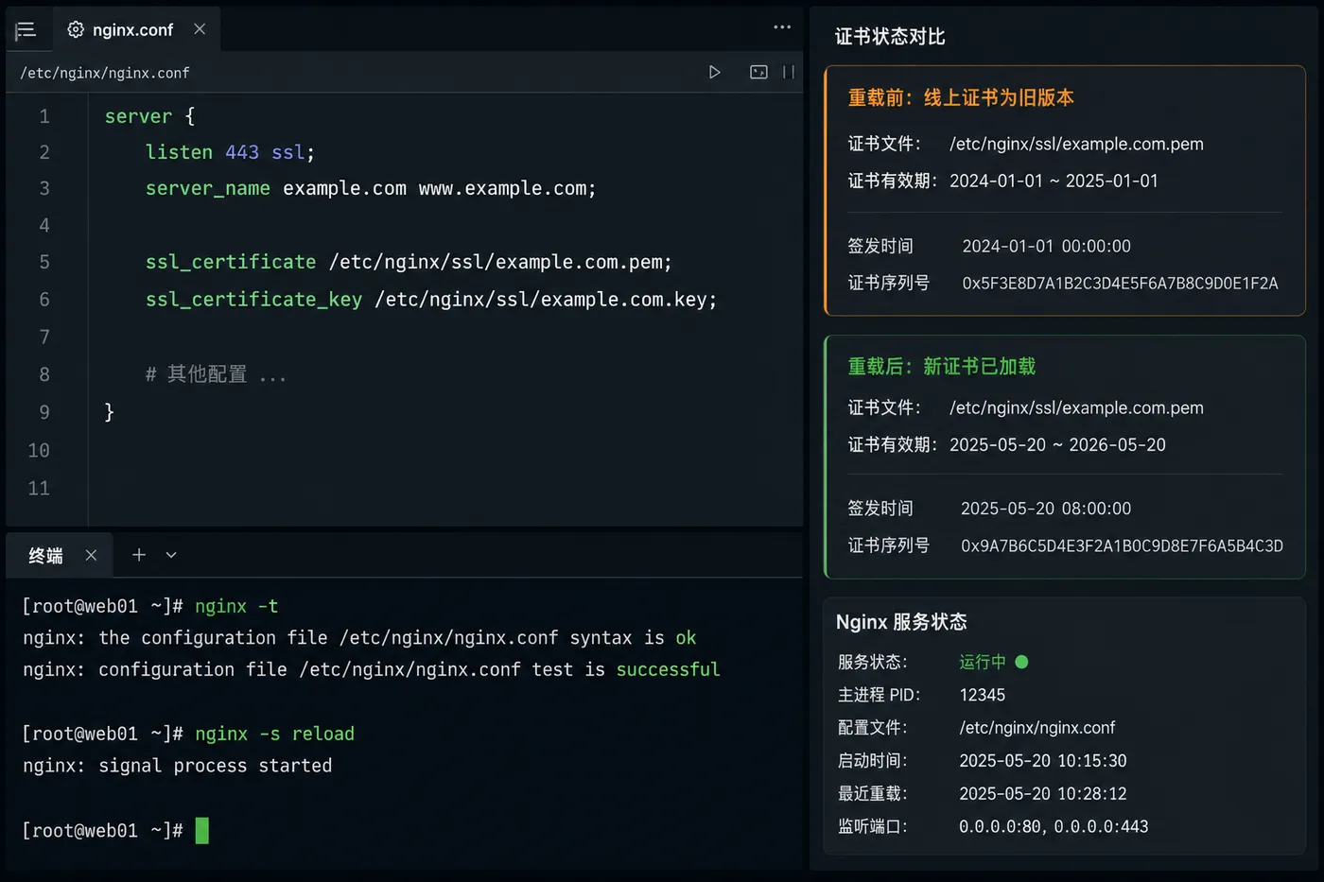
Task: Click the green 'ok' word in terminal output
Action: click(686, 638)
